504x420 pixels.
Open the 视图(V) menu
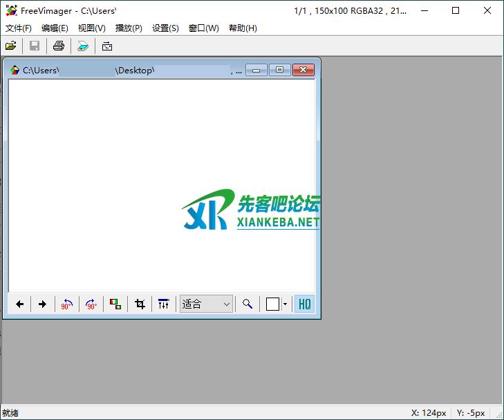pos(92,28)
